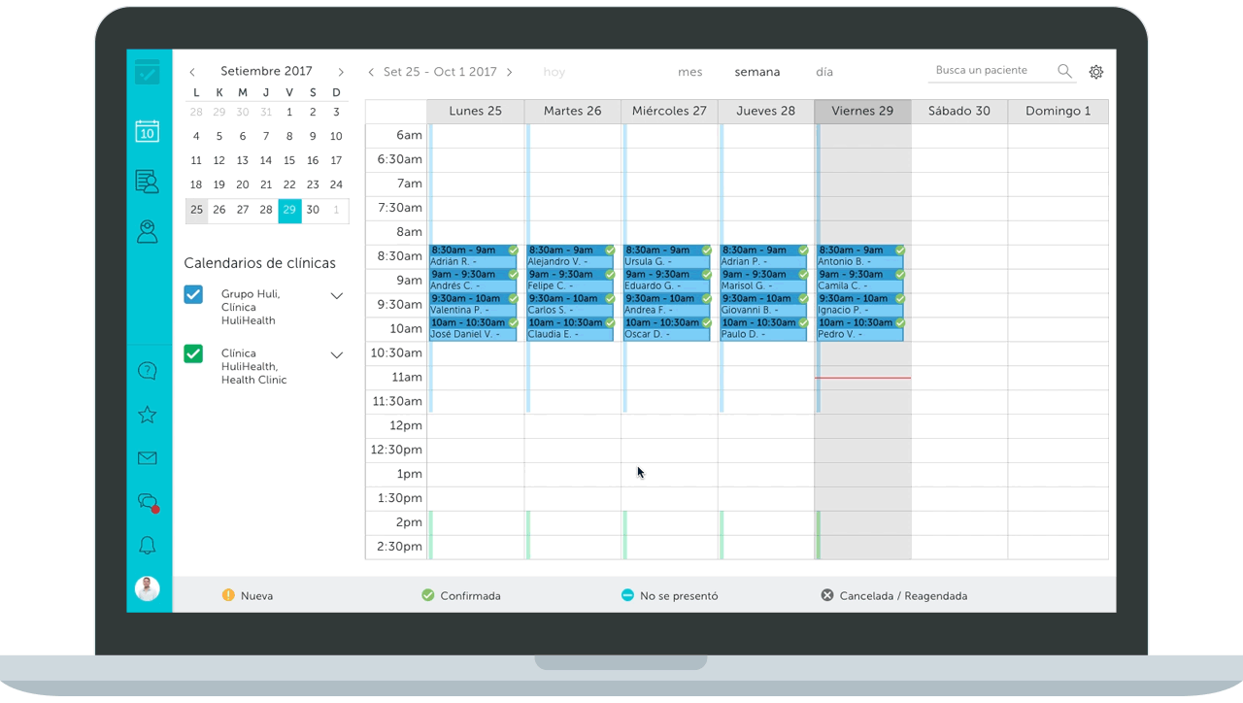Screen dimensions: 1243x703
Task: Expand Clínica HuliHealth, Health Clinic options
Action: coord(337,355)
